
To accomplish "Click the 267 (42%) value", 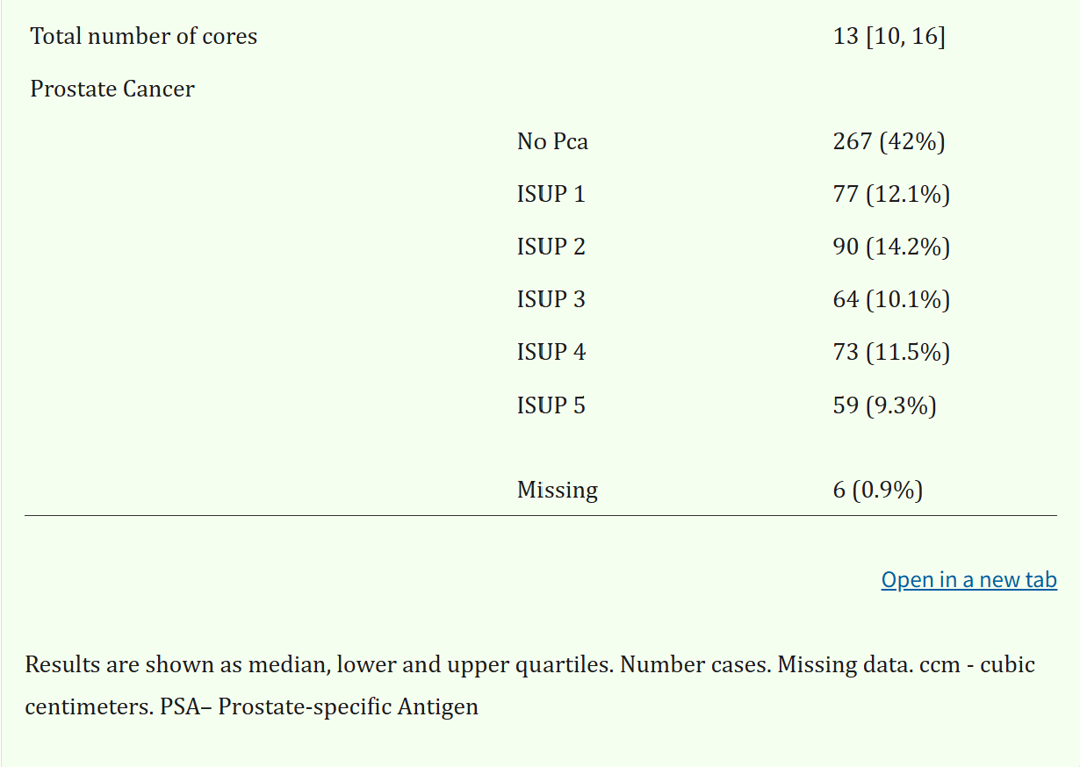I will coord(889,141).
